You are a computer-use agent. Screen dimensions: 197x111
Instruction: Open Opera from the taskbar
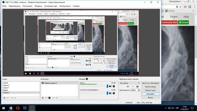[x=18, y=108]
